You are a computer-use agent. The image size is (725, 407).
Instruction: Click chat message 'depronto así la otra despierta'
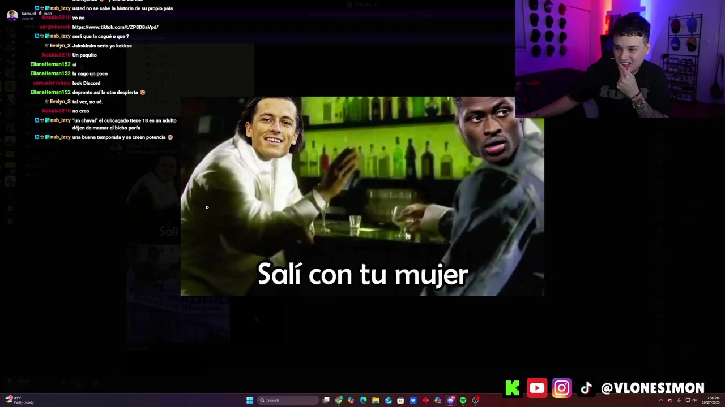point(109,92)
